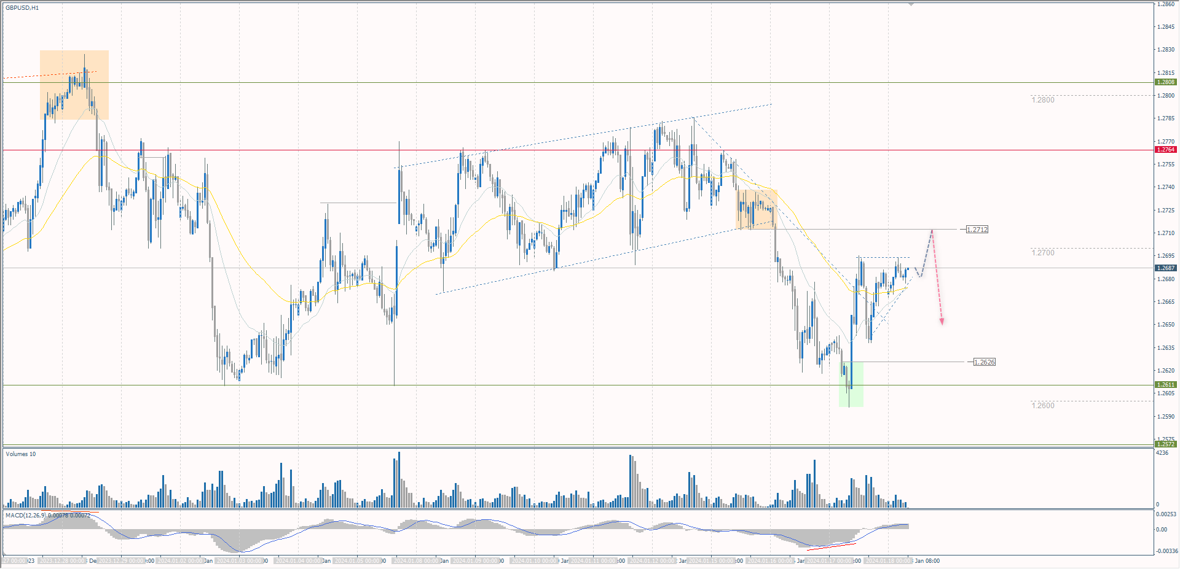Viewport: 1180px width, 569px height.
Task: Click the 4236 volume scale value
Action: (1162, 453)
